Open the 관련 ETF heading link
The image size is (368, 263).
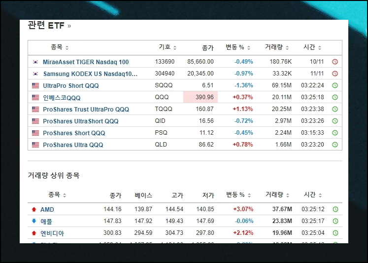(x=49, y=25)
